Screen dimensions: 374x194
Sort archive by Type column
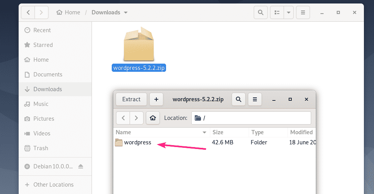[x=268, y=132]
